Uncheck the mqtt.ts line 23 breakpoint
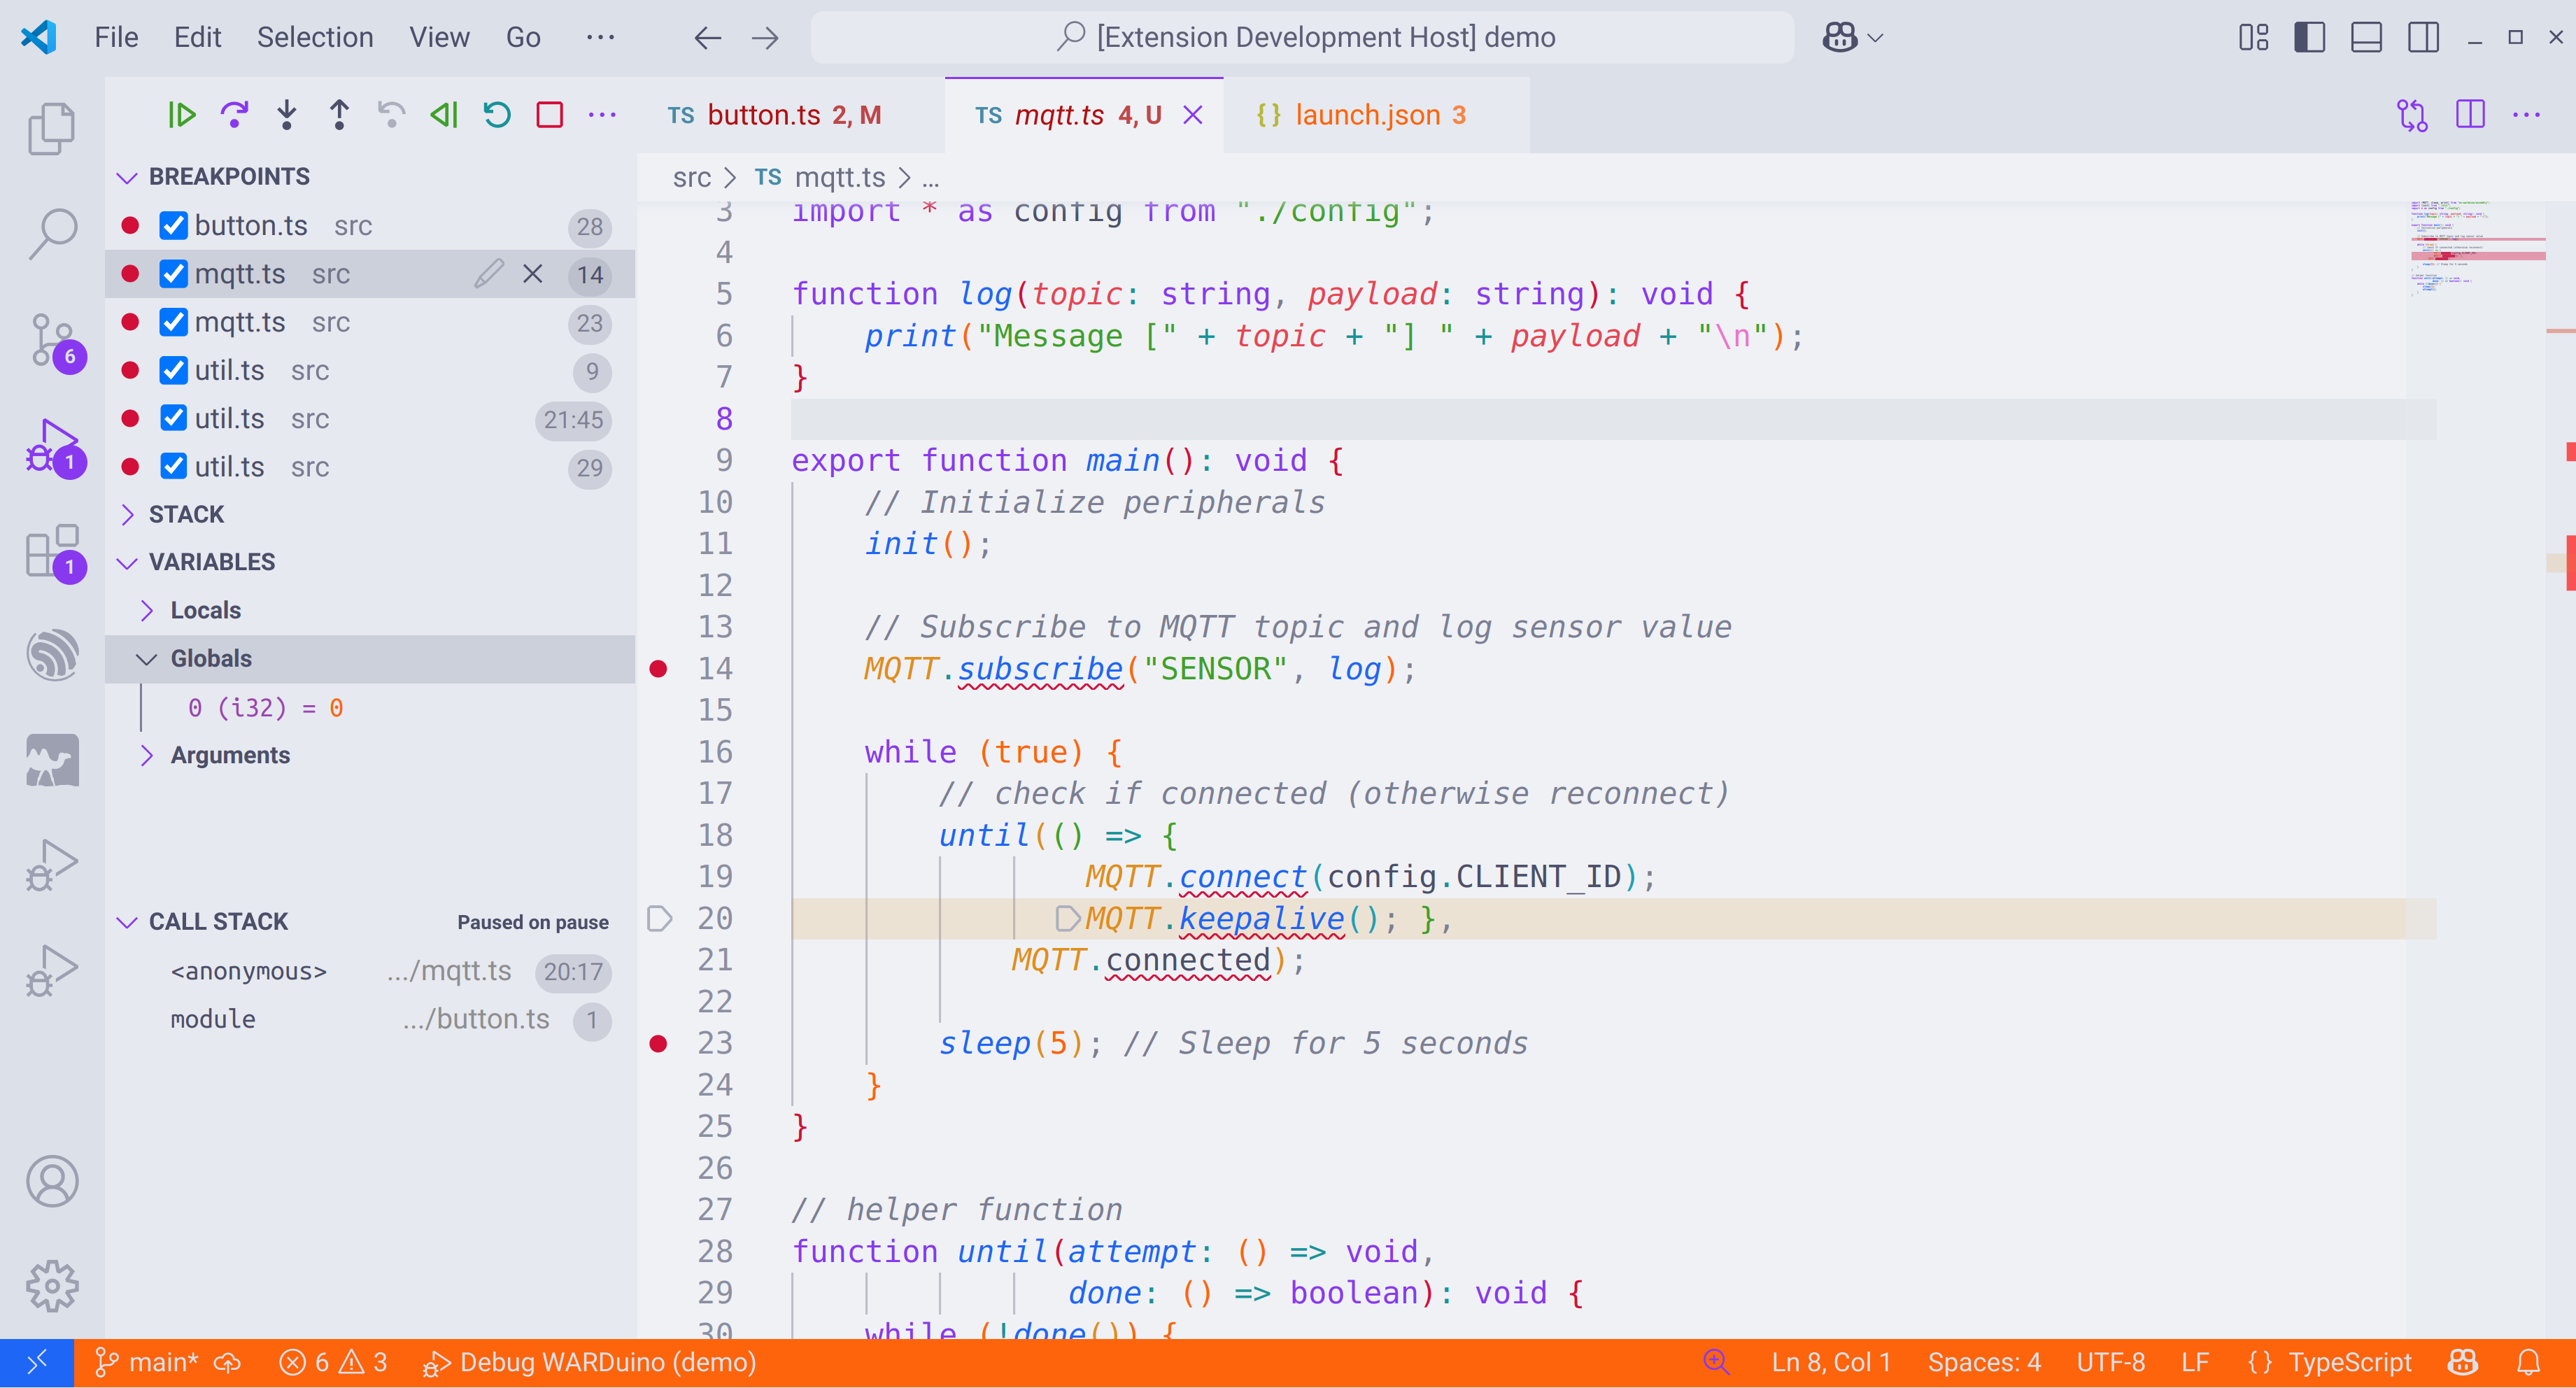The width and height of the screenshot is (2576, 1388). [x=174, y=322]
